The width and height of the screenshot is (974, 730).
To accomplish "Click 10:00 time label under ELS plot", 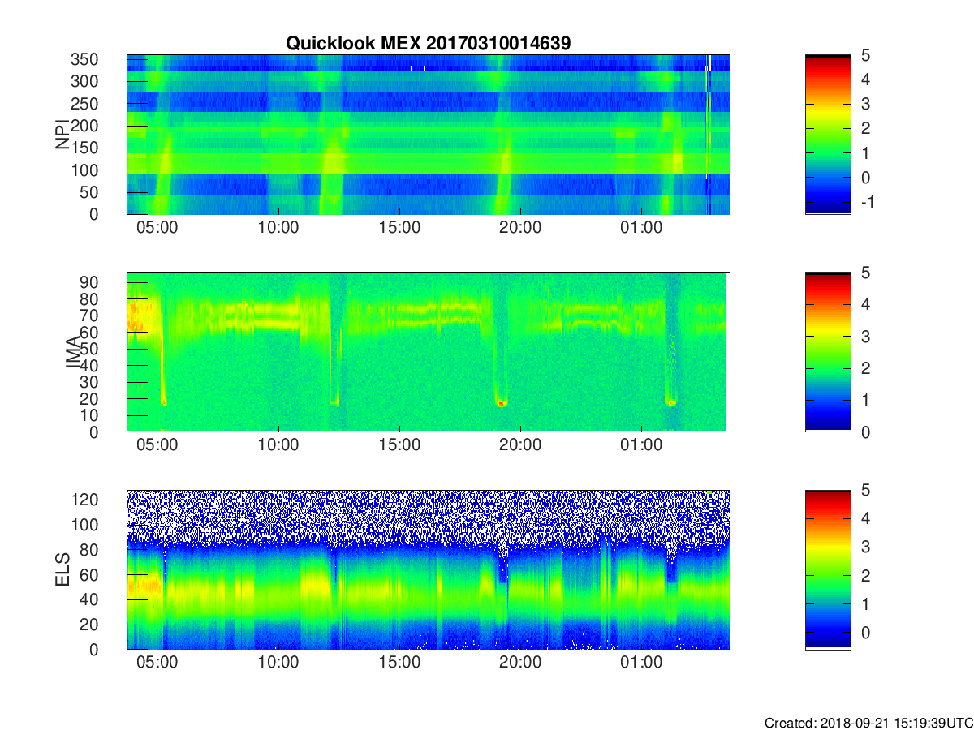I will tap(278, 663).
